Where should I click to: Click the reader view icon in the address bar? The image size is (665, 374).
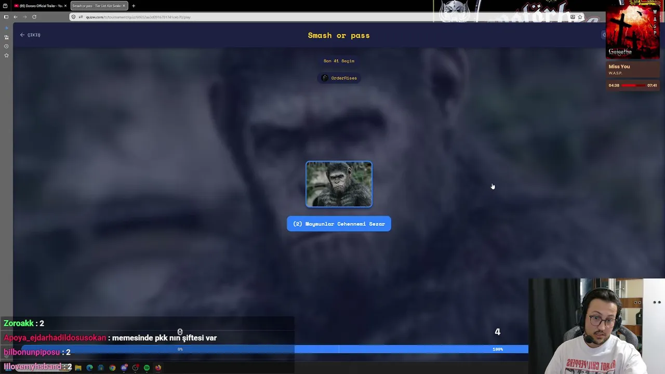573,17
